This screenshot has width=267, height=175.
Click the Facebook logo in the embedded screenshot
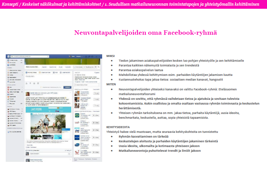coord(8,56)
